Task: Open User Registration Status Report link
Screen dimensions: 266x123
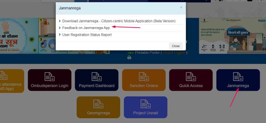Action: (87, 35)
